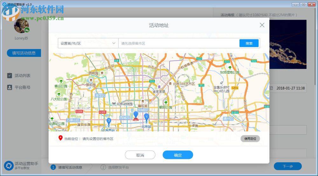Click 通州区 district label on map
The image size is (318, 176).
228,119
